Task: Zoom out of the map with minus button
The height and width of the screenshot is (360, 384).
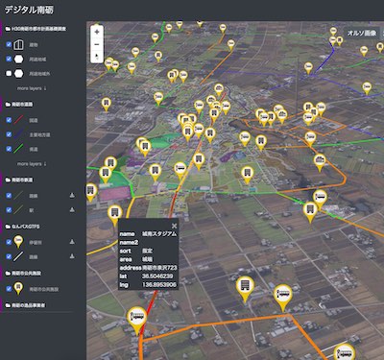Action: tap(97, 44)
